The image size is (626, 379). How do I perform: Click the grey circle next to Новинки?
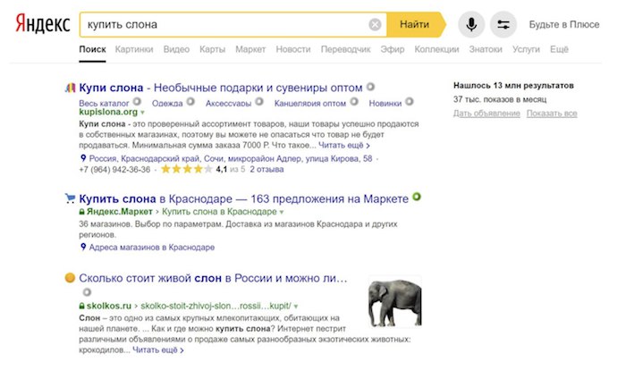click(410, 102)
